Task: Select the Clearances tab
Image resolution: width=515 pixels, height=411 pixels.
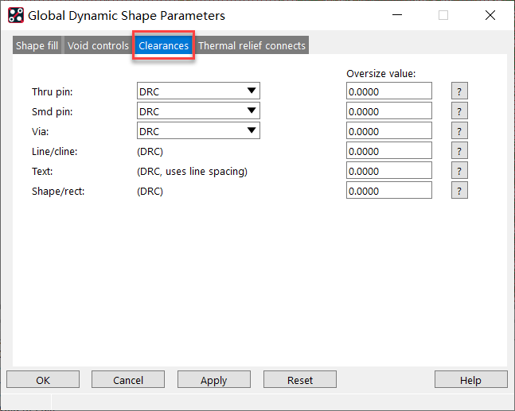Action: [x=163, y=46]
